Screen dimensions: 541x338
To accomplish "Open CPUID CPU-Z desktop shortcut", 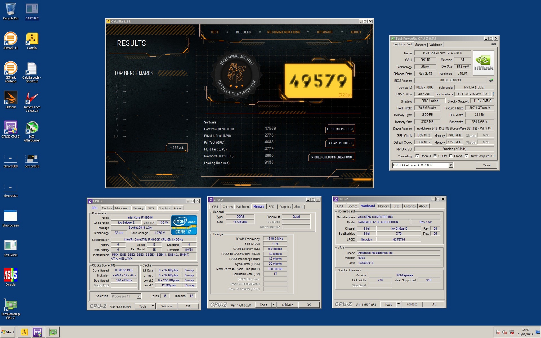I will (x=10, y=129).
